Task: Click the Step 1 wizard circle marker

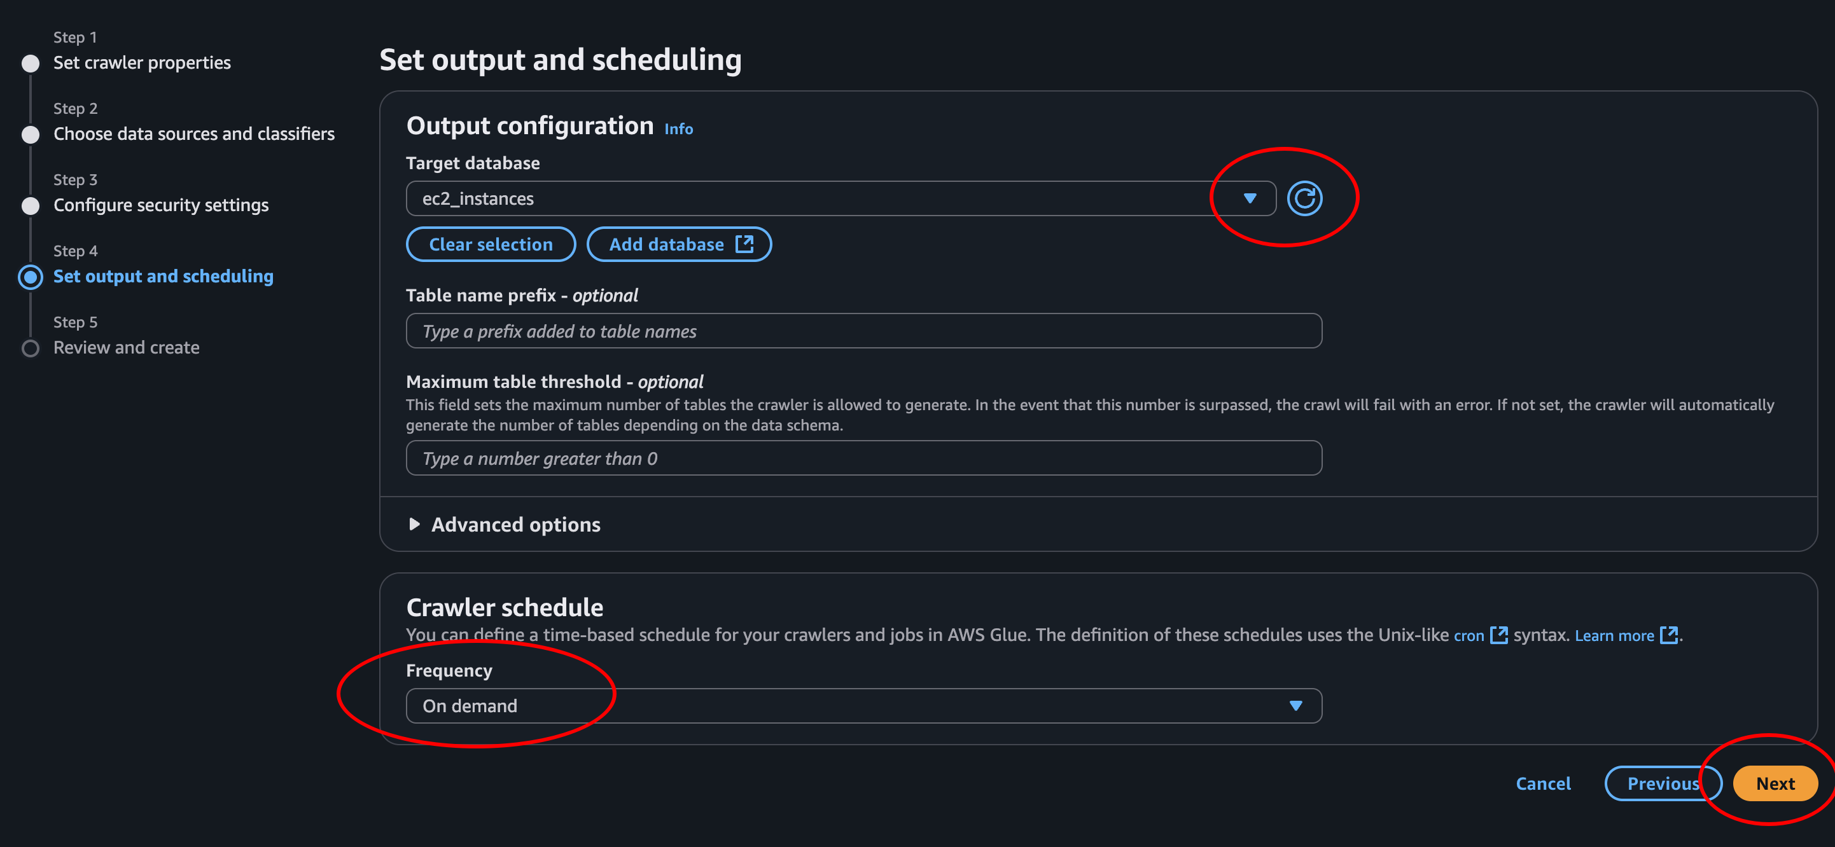Action: coord(31,64)
